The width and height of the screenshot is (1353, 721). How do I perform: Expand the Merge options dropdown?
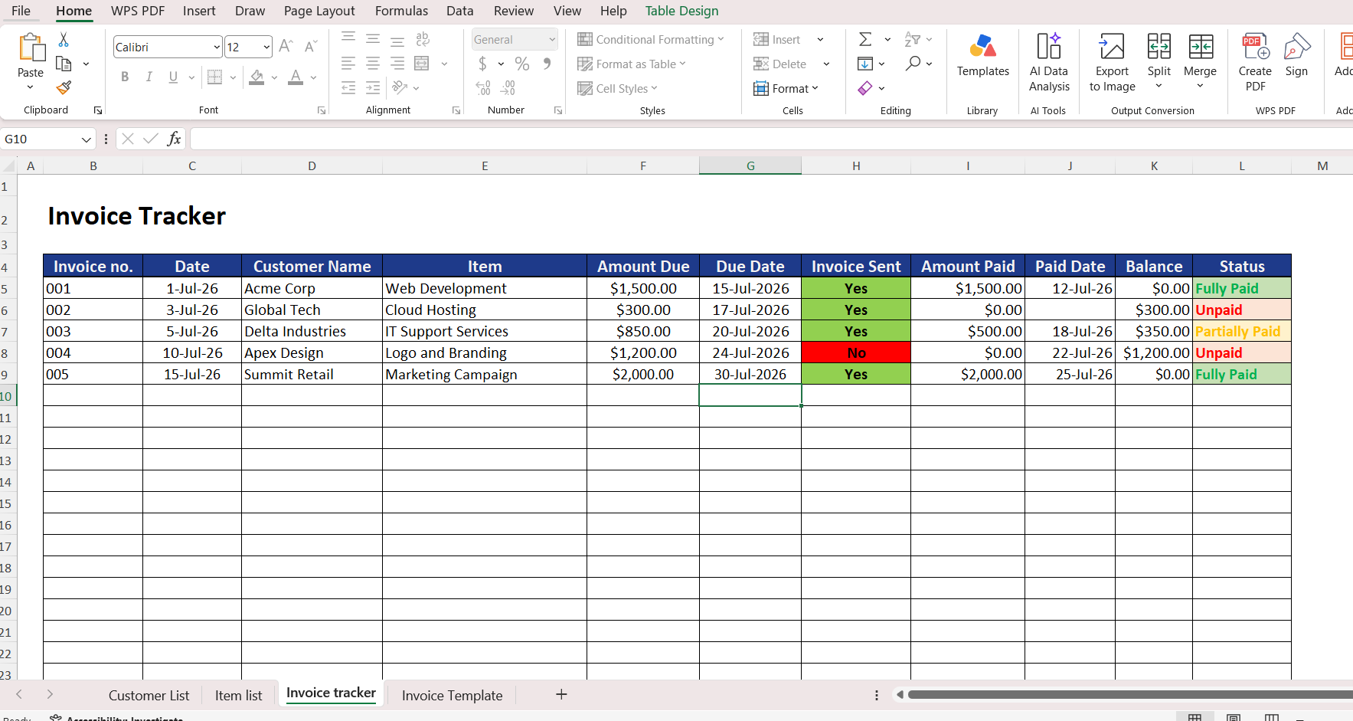[x=1200, y=86]
